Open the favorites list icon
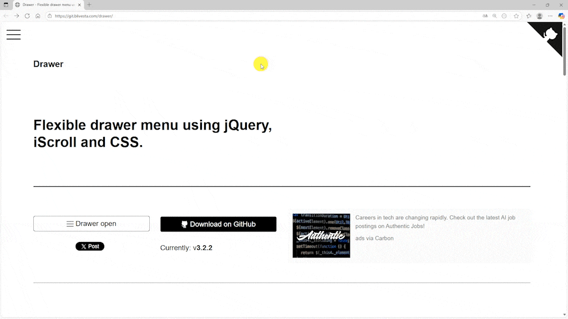568x319 pixels. point(529,16)
